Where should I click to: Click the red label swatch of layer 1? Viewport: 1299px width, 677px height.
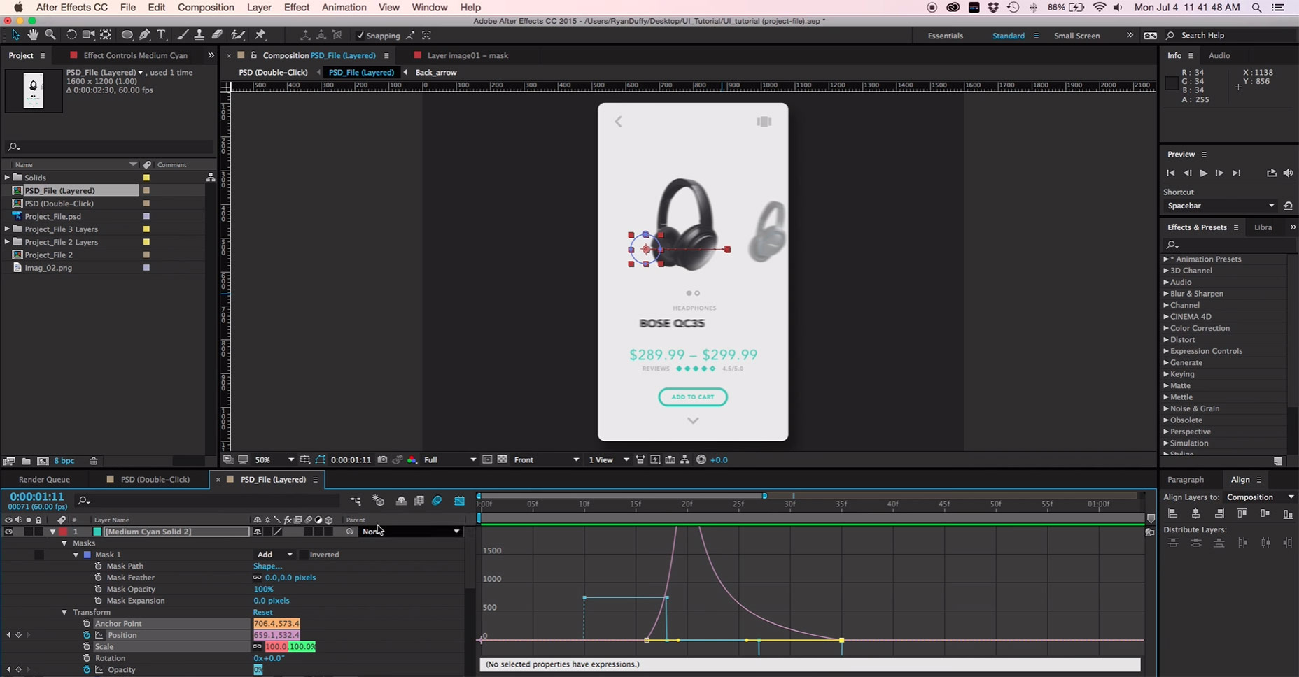[63, 532]
